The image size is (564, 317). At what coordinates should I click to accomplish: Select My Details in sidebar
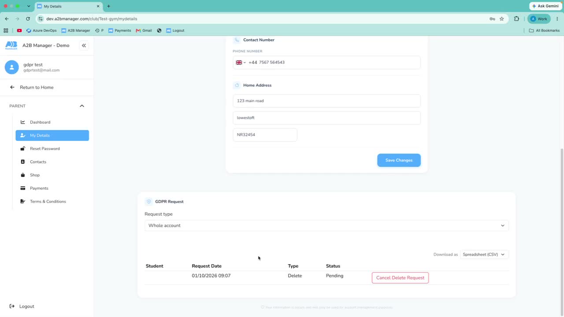[52, 135]
